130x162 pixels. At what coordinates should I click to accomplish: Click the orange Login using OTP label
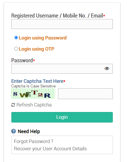[36, 49]
